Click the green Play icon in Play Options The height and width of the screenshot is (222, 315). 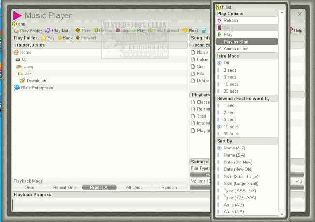[220, 34]
